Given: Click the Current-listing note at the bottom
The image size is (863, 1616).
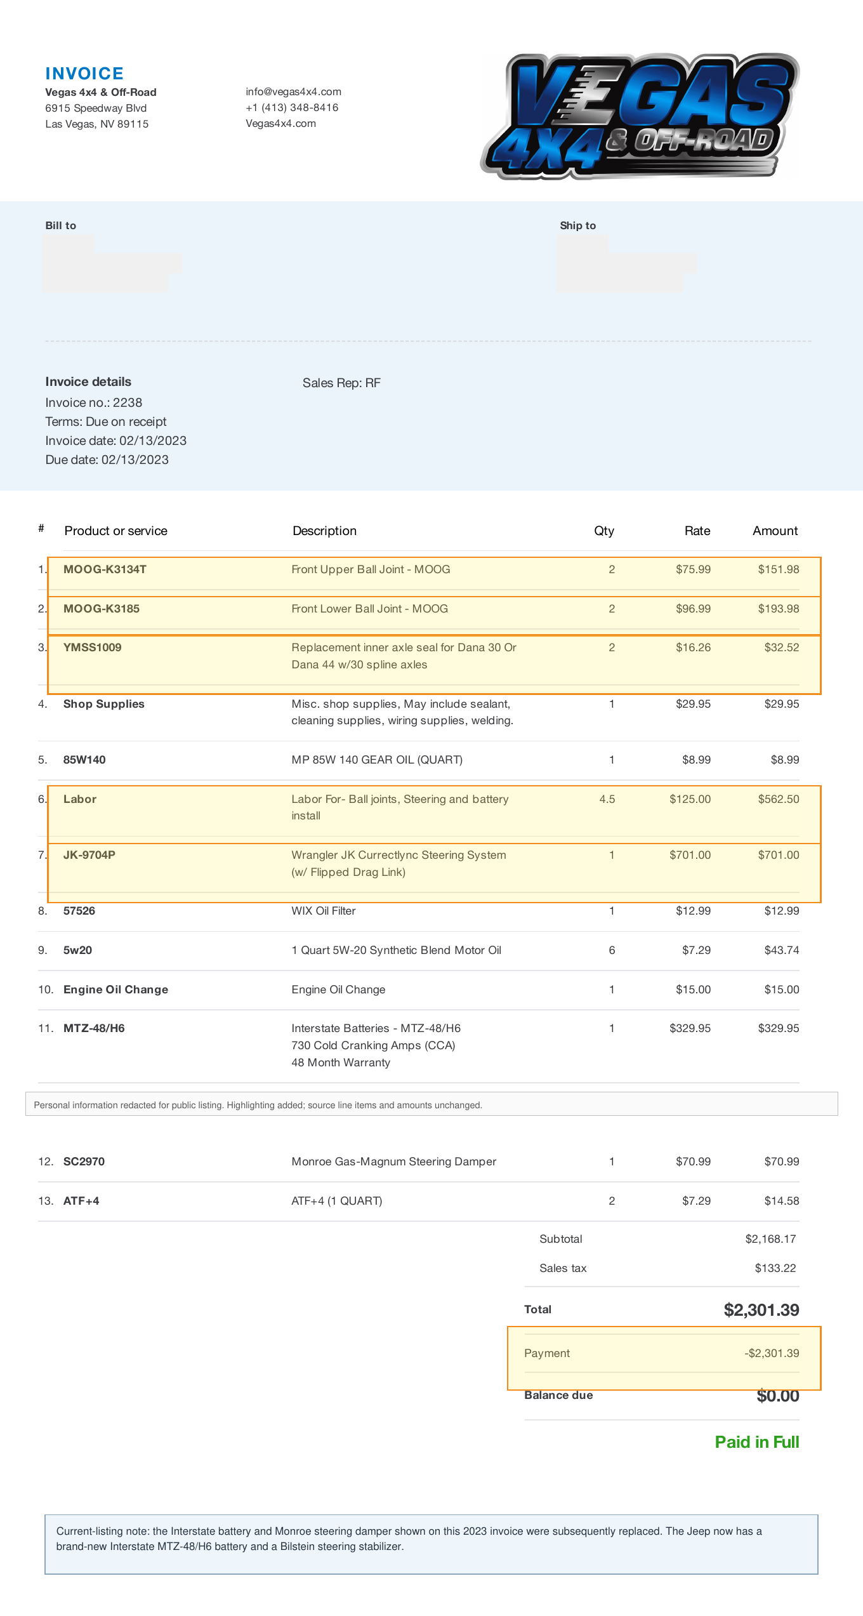Looking at the screenshot, I should pos(431,1544).
